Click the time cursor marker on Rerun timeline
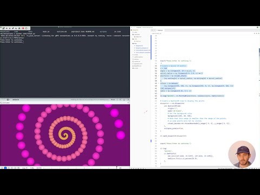Viewport: 260px width, 195px height. pos(116,167)
